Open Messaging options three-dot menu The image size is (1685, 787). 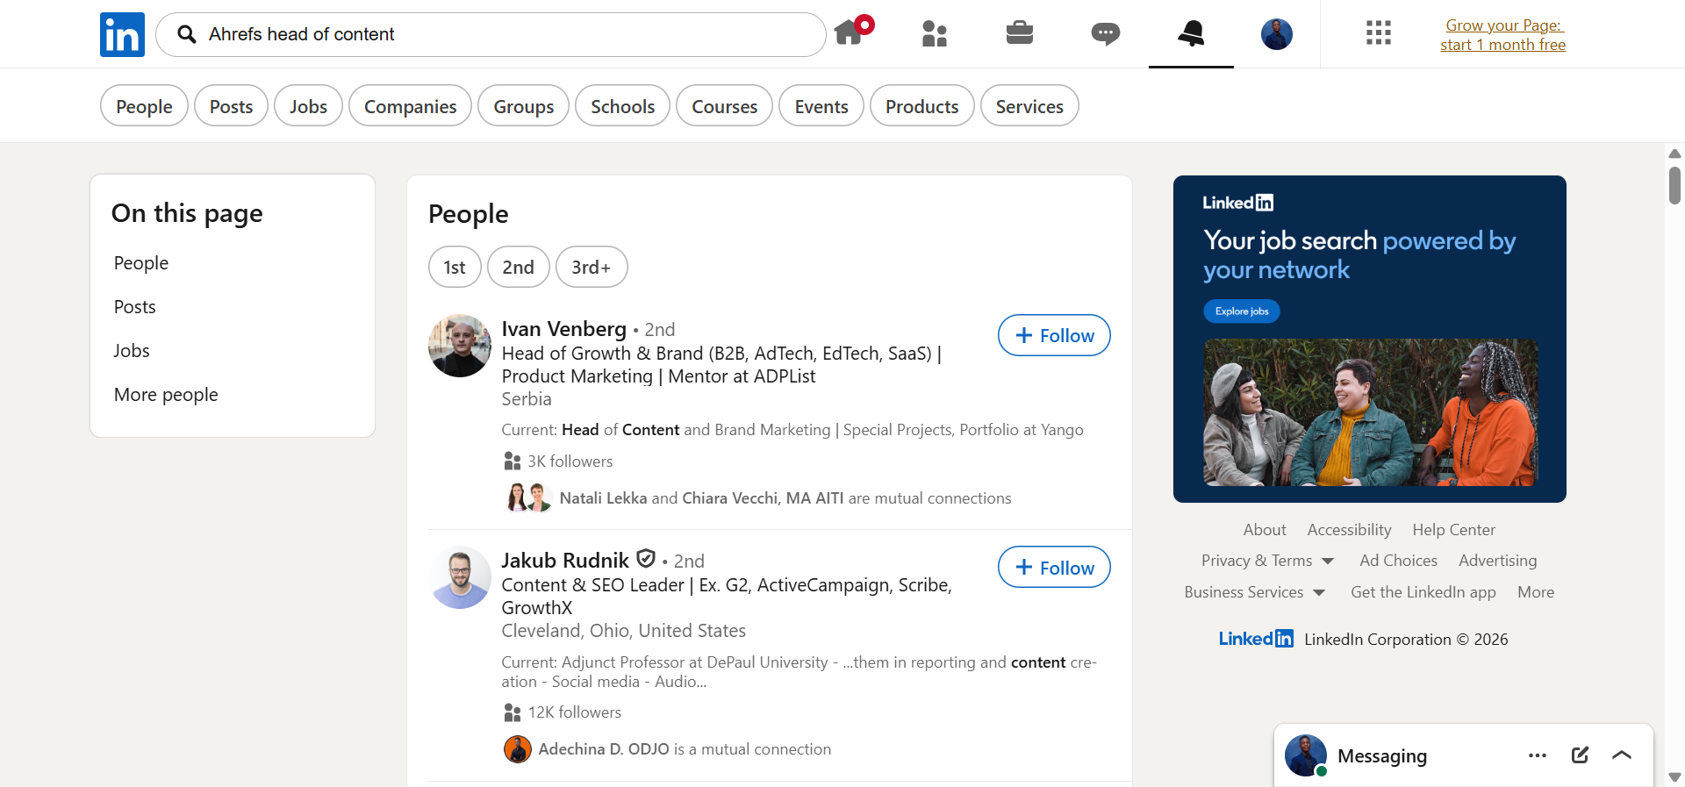(x=1538, y=755)
